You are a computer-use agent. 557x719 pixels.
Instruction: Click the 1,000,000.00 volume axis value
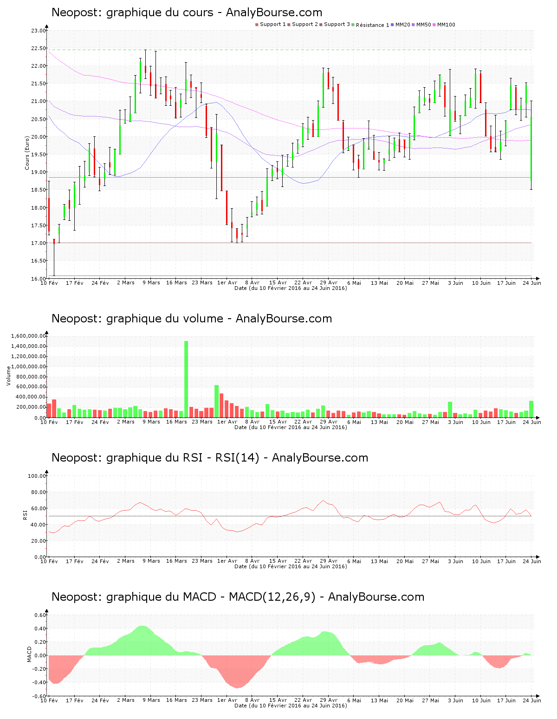pyautogui.click(x=28, y=367)
